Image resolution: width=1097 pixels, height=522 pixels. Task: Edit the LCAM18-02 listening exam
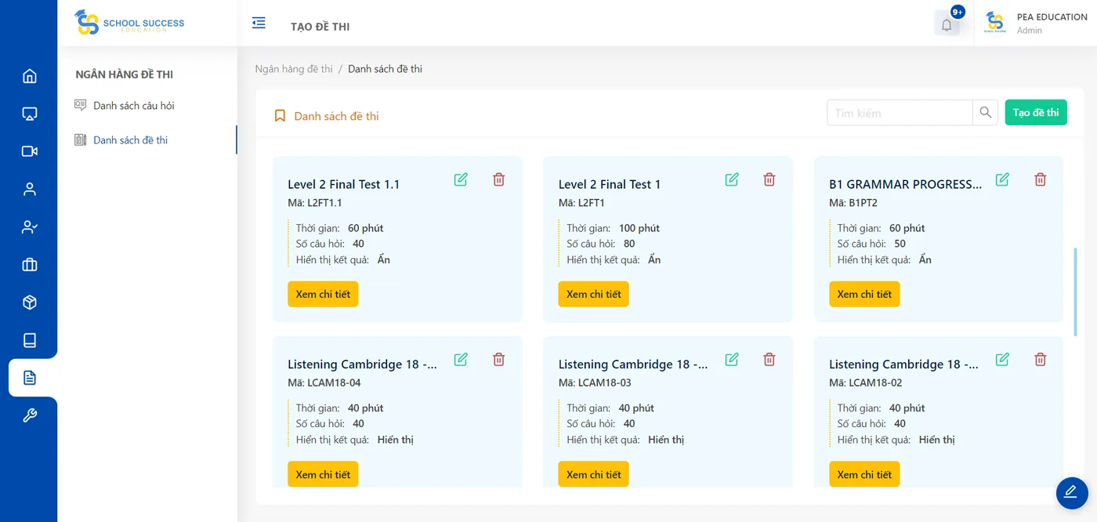[1002, 359]
